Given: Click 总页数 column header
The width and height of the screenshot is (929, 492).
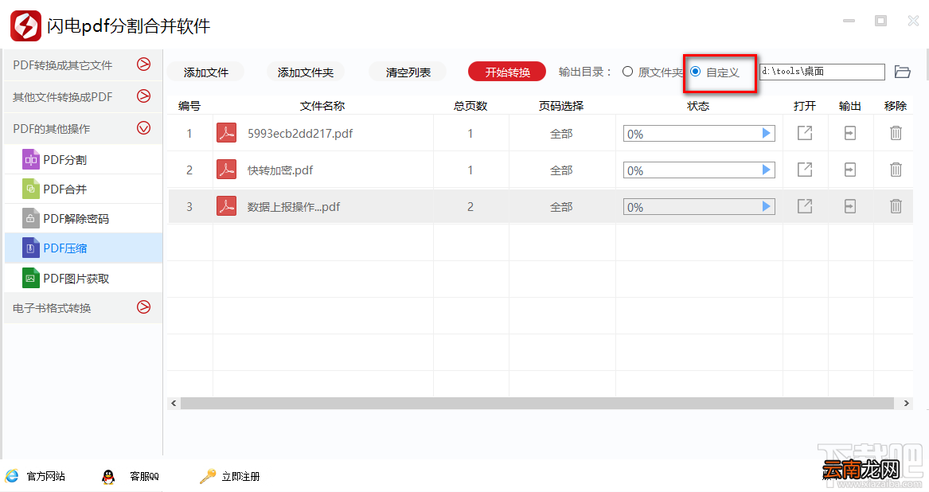Looking at the screenshot, I should [x=470, y=106].
